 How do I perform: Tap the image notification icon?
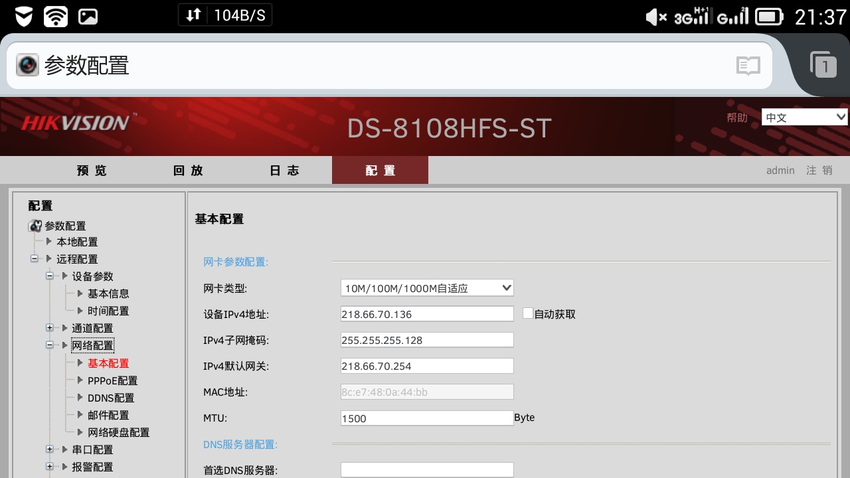click(x=88, y=17)
